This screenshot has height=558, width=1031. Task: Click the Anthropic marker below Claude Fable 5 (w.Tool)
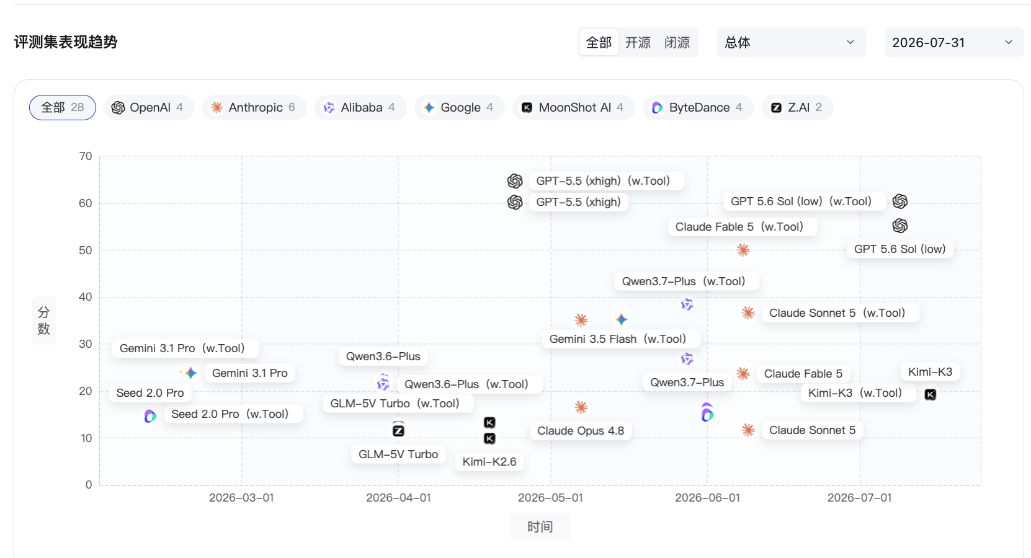[743, 250]
